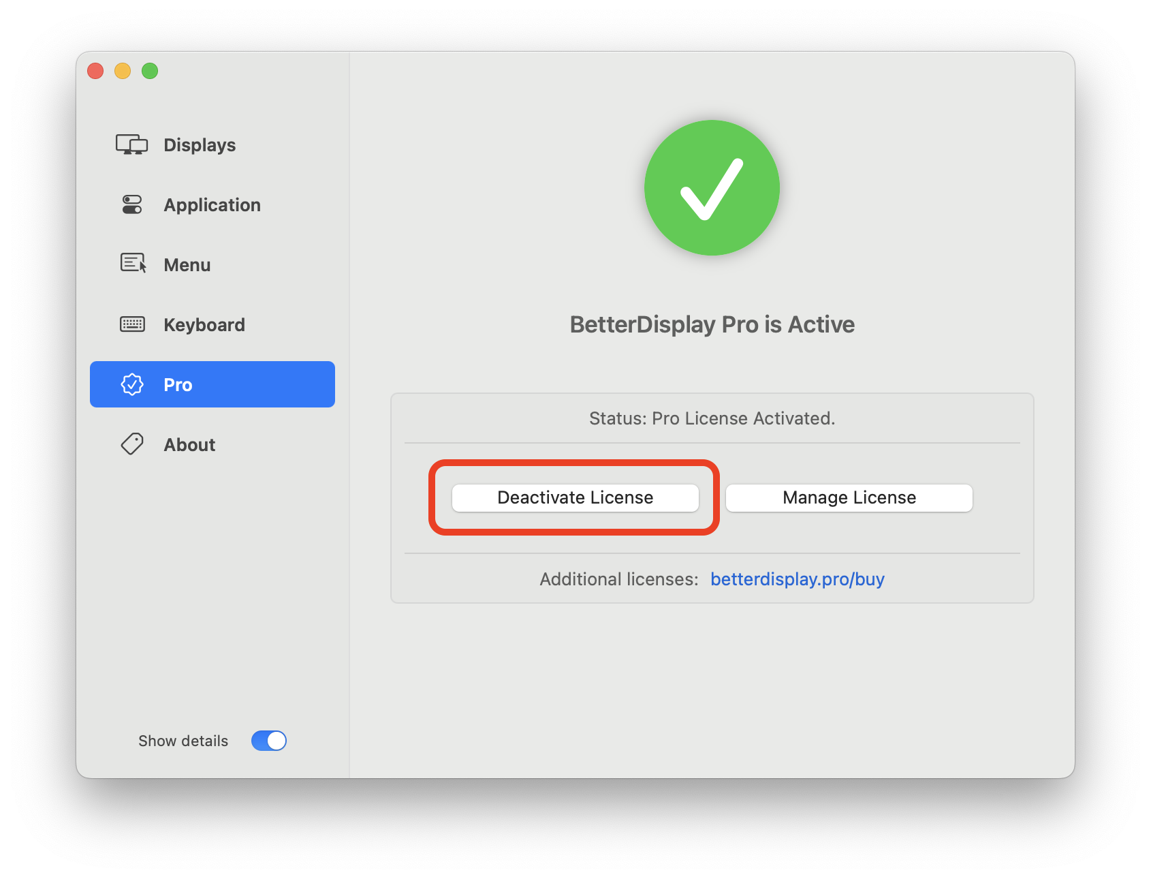The height and width of the screenshot is (879, 1151).
Task: Switch to the About section
Action: [189, 444]
